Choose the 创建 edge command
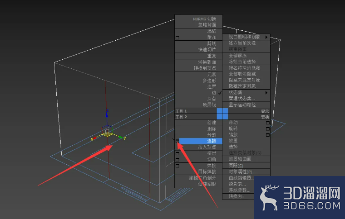 pyautogui.click(x=212, y=123)
